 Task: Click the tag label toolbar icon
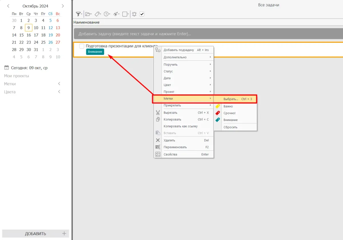click(x=97, y=14)
